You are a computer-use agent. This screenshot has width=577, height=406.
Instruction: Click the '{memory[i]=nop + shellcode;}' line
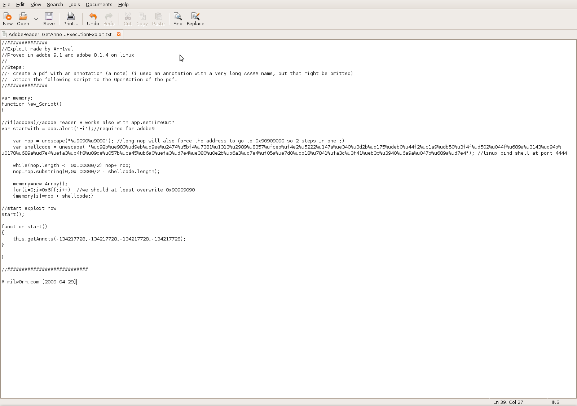click(53, 196)
